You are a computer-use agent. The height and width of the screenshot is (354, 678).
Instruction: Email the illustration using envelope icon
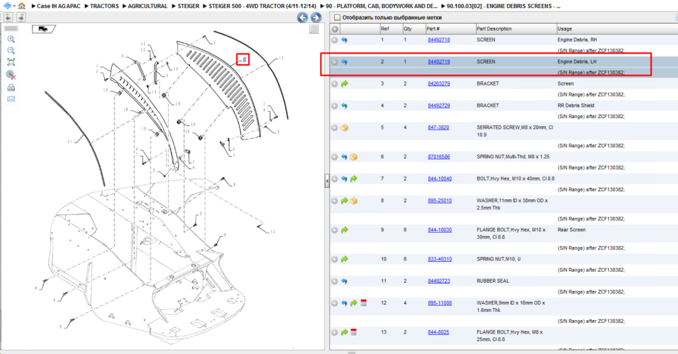coord(12,99)
